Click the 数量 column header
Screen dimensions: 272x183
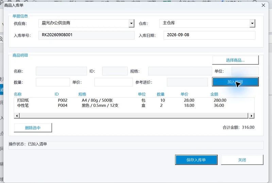(x=160, y=94)
